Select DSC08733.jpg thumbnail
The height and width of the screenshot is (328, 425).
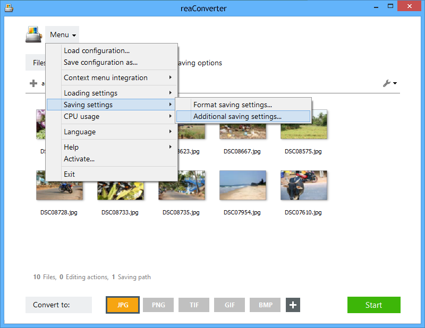pyautogui.click(x=121, y=191)
